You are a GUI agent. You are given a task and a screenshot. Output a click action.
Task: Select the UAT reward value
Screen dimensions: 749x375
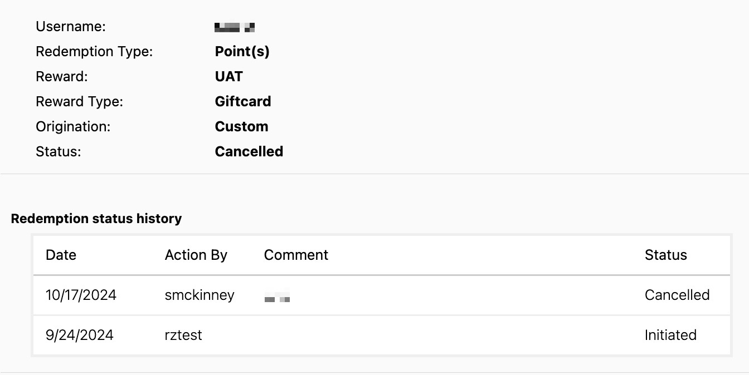click(x=228, y=76)
